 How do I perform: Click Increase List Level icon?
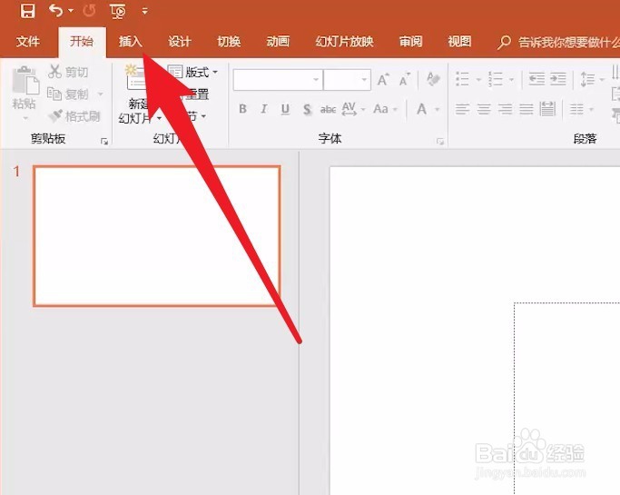coord(558,79)
